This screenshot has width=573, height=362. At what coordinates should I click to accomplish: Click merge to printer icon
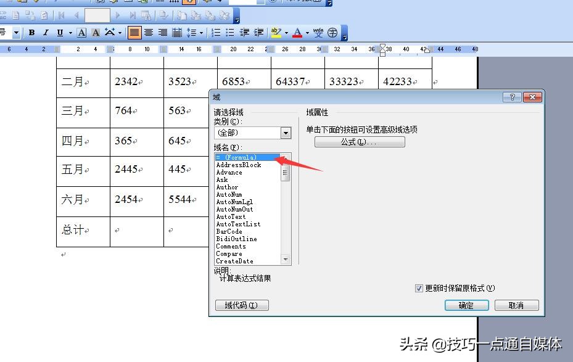pyautogui.click(x=196, y=15)
